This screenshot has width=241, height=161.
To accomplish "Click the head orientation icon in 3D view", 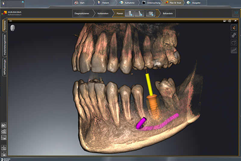I will (x=13, y=28).
